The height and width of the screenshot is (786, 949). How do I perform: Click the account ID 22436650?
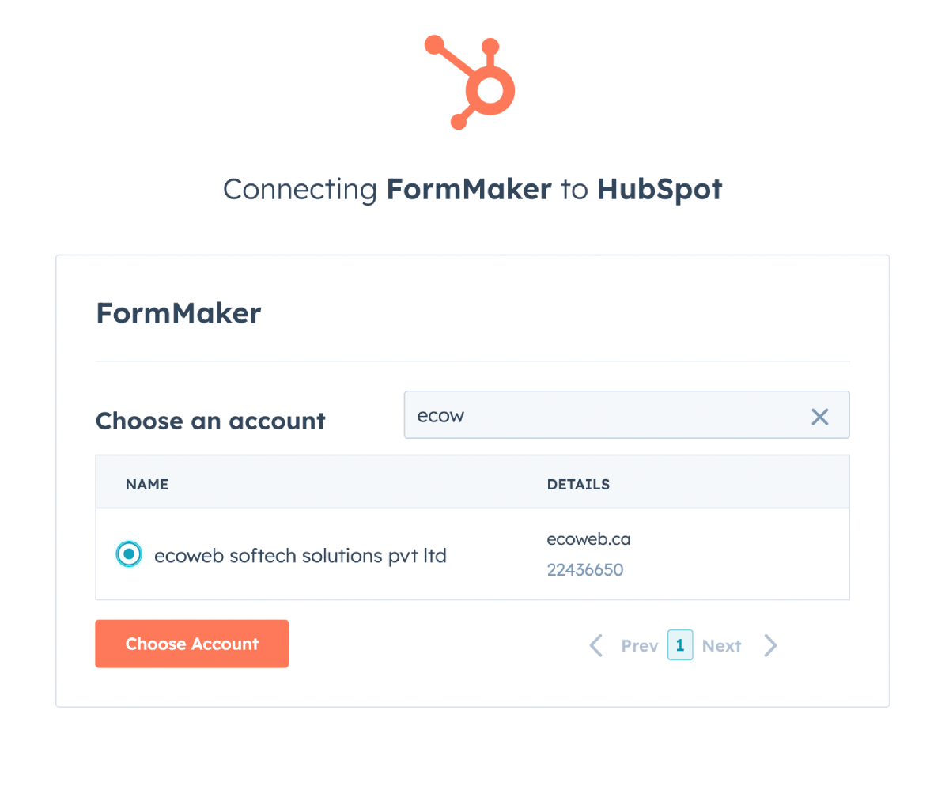(585, 569)
